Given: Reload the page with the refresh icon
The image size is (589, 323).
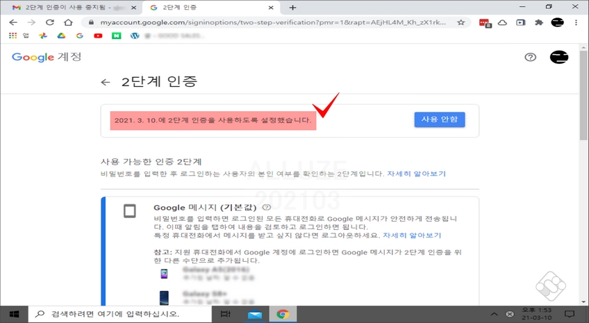Looking at the screenshot, I should pos(50,22).
